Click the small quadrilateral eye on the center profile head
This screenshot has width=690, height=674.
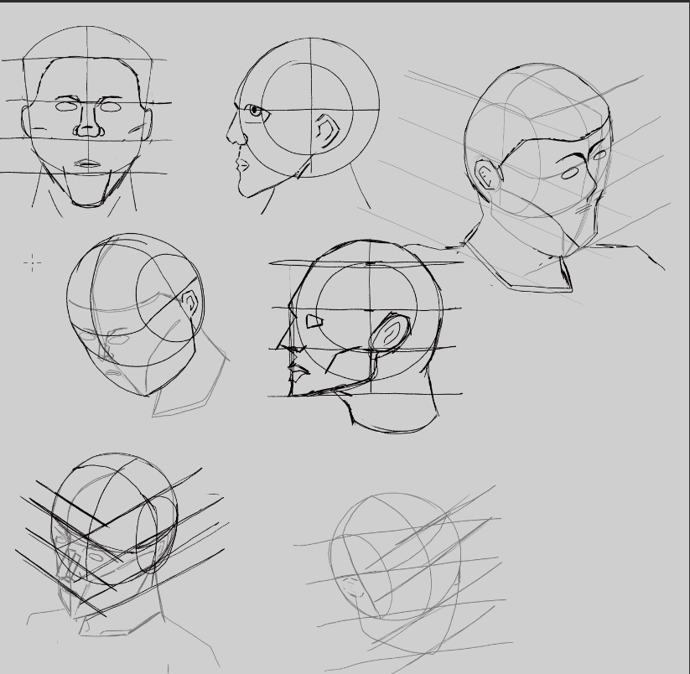click(x=314, y=321)
